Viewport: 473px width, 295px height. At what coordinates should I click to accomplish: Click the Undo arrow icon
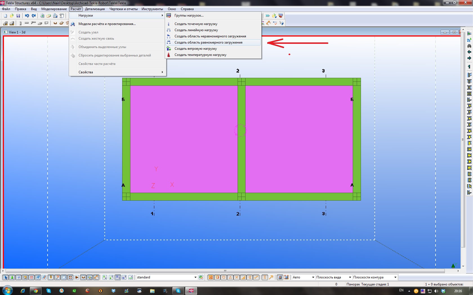click(27, 16)
